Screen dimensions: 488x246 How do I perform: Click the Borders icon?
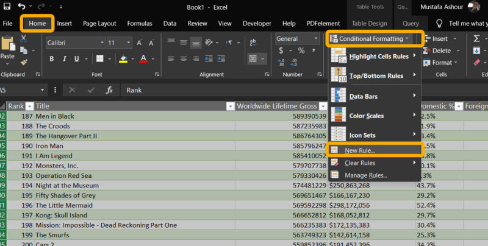[x=99, y=58]
